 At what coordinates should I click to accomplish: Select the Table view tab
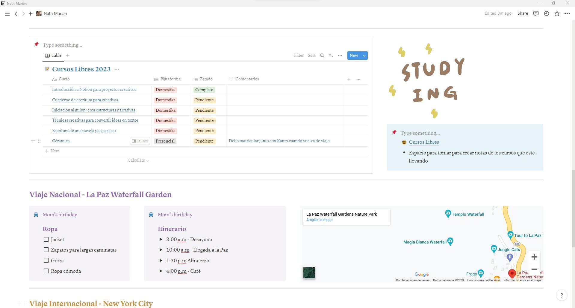coord(53,56)
